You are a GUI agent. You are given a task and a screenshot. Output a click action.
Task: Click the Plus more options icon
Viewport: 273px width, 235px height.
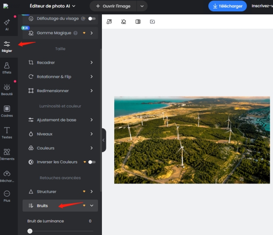click(x=7, y=196)
